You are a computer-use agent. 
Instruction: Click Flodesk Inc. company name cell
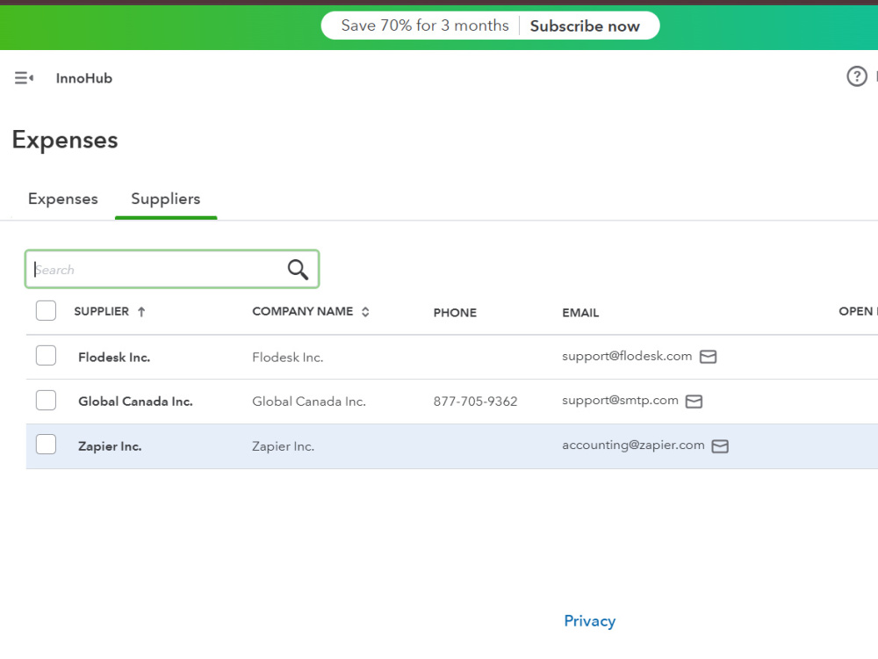(x=288, y=358)
